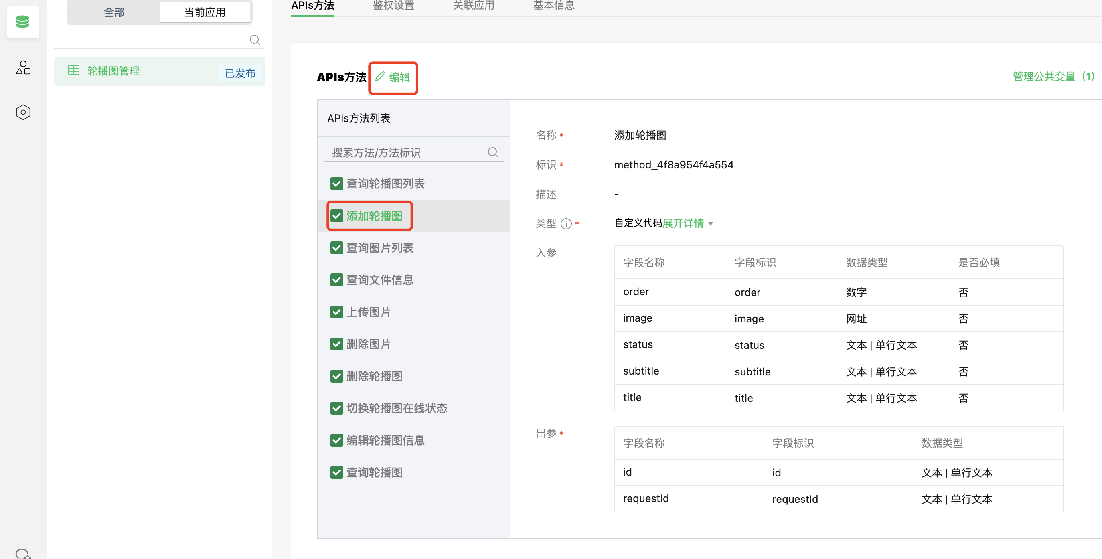Viewport: 1102px width, 559px height.
Task: Select 切换轮播图在线状态 method in list
Action: coord(396,409)
